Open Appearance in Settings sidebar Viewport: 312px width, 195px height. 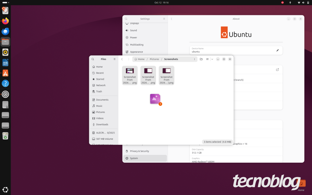[145, 52]
